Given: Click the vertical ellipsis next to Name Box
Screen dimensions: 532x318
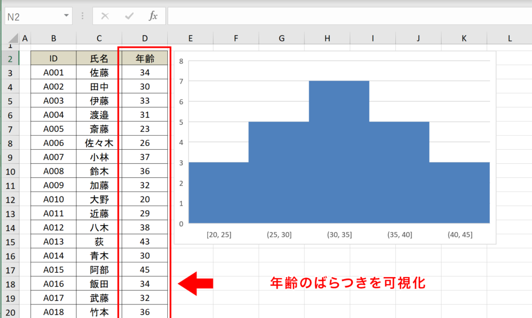Looking at the screenshot, I should pyautogui.click(x=82, y=16).
